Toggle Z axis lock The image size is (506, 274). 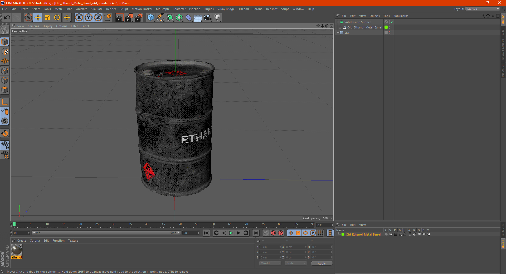98,18
